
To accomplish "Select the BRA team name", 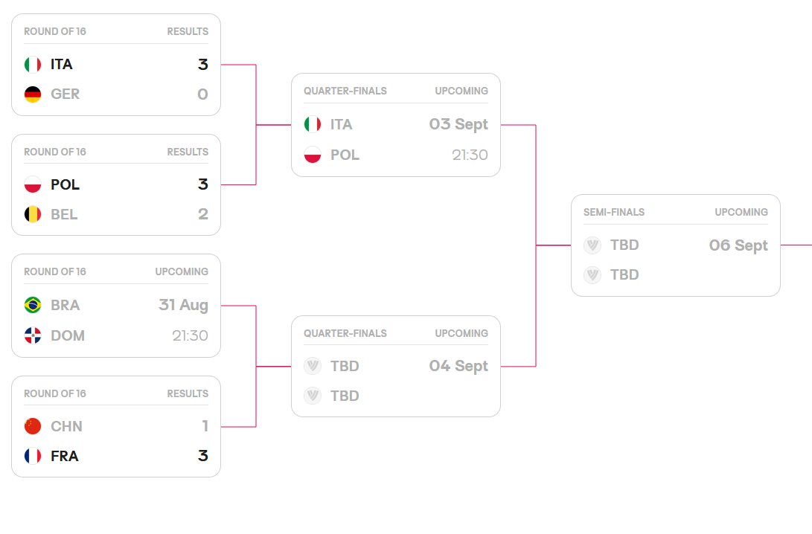I will click(65, 305).
